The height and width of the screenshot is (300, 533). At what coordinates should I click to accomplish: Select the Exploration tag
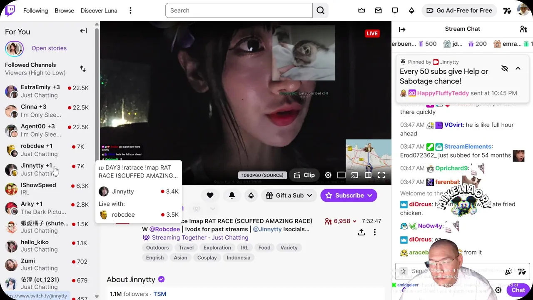click(217, 247)
